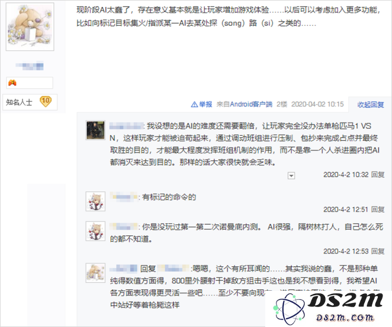This screenshot has width=392, height=327.
Task: Click the small teddy bear avatar in the last reply
Action: (95, 273)
